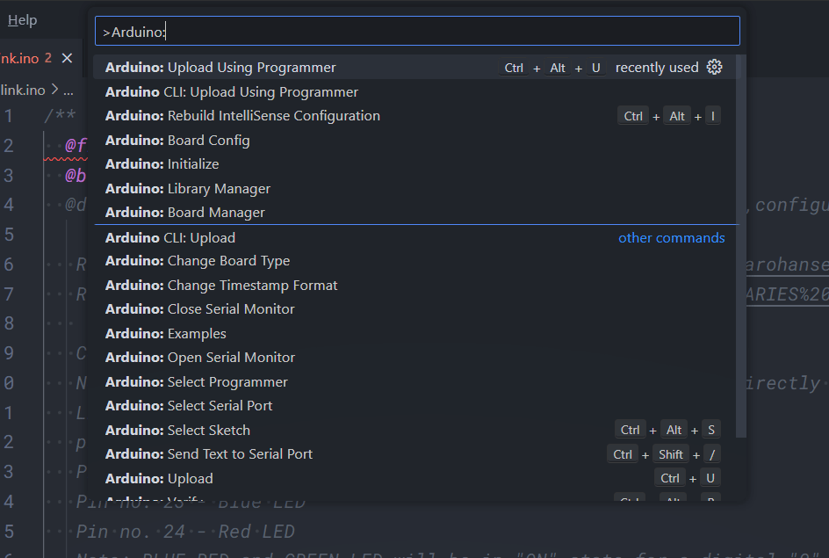The height and width of the screenshot is (558, 829).
Task: Choose Arduino: Select Serial Port
Action: point(414,405)
